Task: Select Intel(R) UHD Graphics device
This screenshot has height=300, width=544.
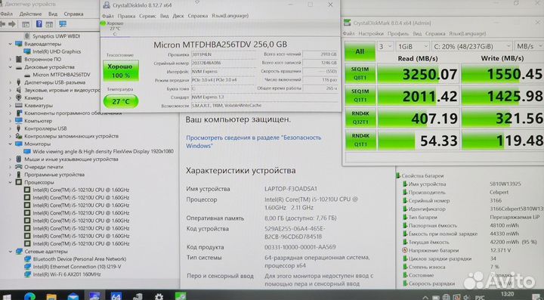Action: 57,51
